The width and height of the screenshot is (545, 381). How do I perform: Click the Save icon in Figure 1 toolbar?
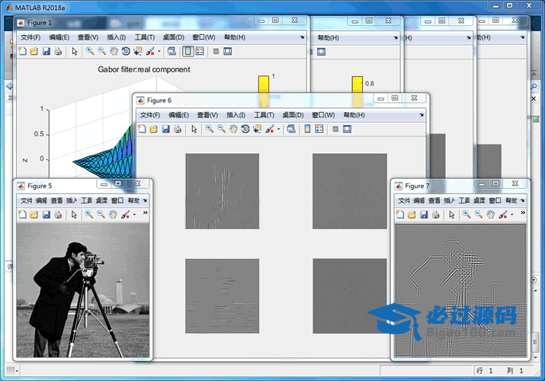[46, 52]
